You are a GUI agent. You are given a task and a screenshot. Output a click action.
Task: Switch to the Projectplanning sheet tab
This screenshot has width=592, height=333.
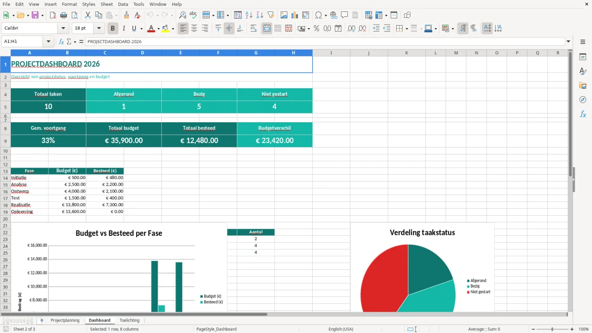(x=65, y=321)
